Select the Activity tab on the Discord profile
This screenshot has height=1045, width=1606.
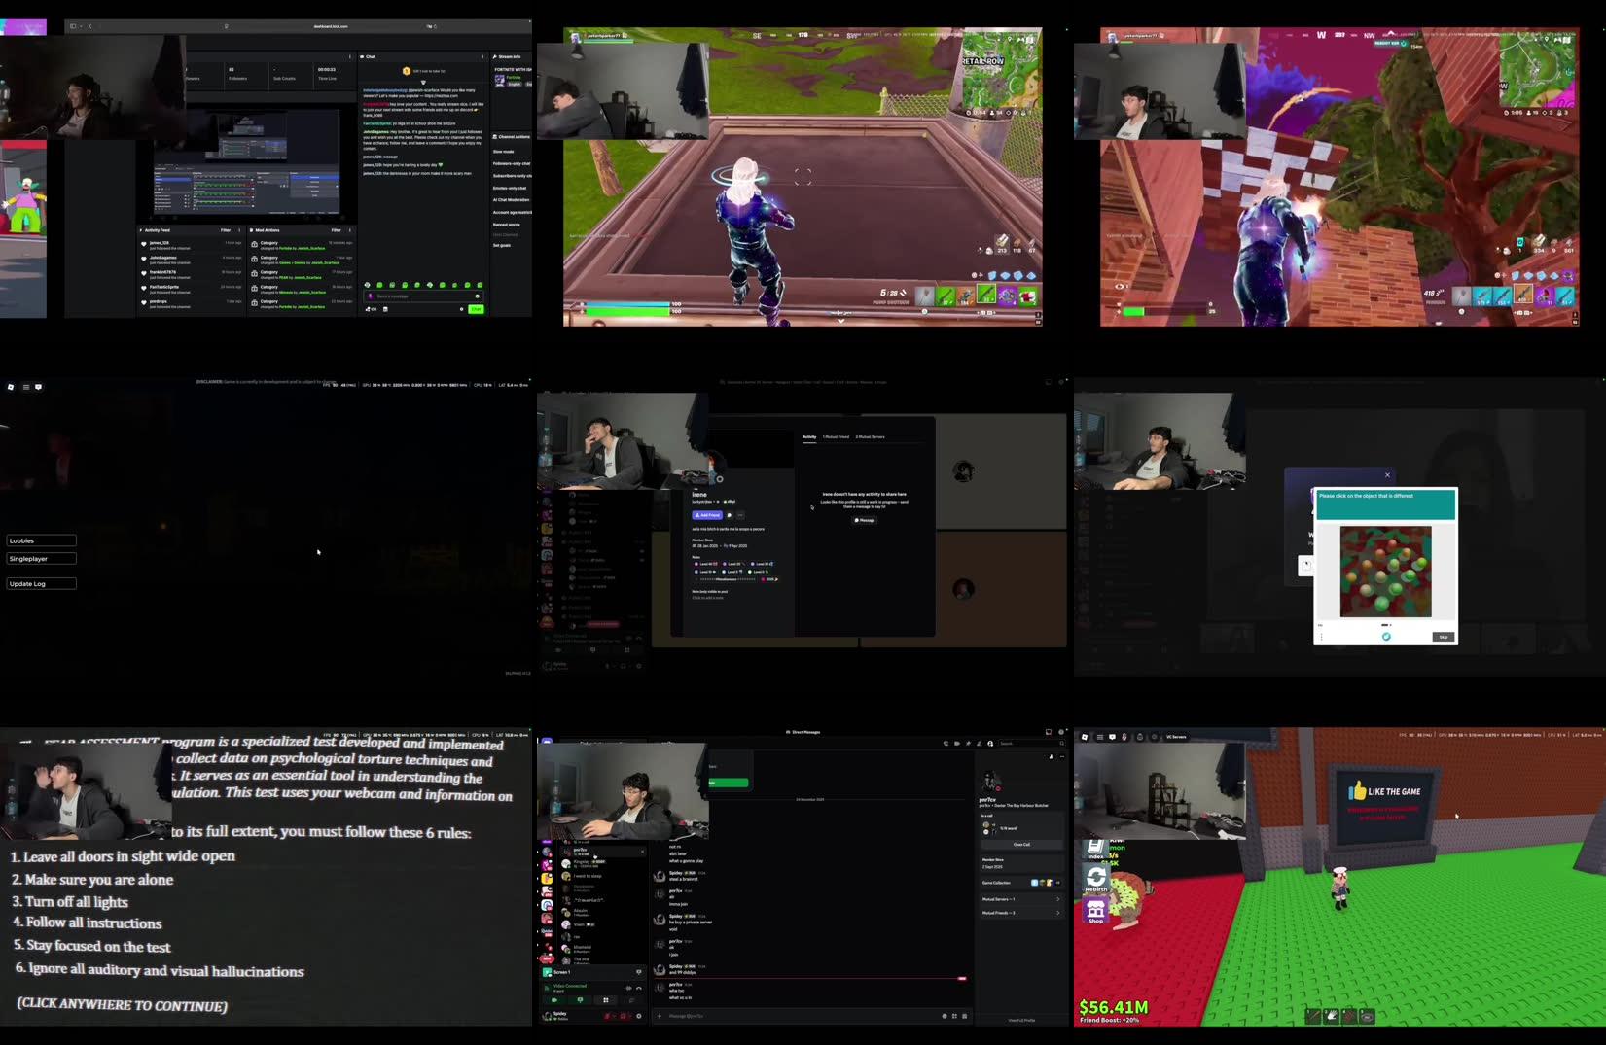(x=808, y=437)
